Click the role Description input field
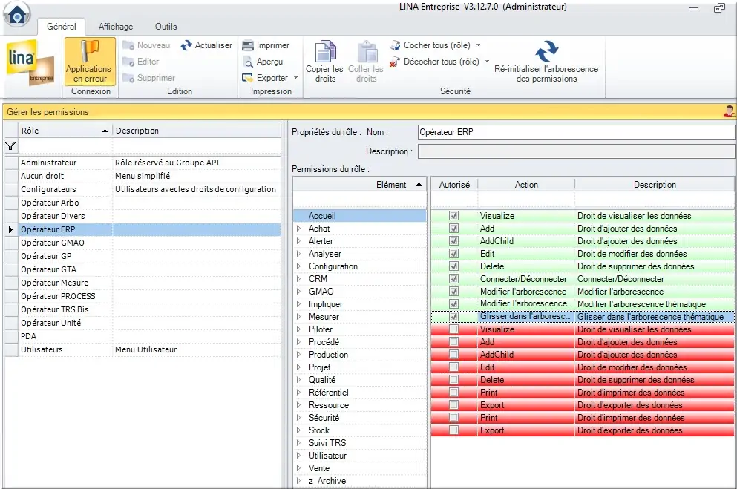The width and height of the screenshot is (737, 489). (576, 151)
